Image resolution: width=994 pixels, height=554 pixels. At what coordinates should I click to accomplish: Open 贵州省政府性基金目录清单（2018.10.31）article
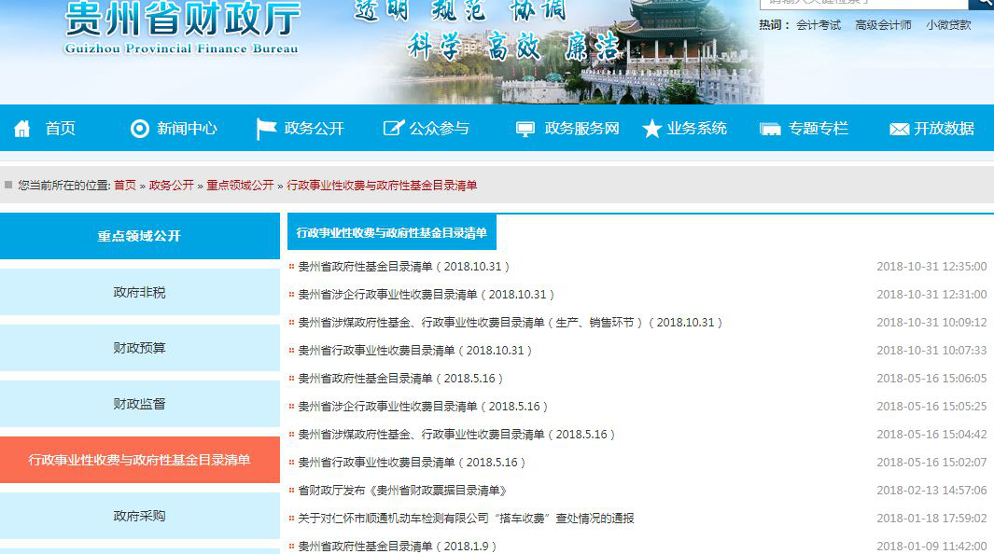(x=404, y=267)
